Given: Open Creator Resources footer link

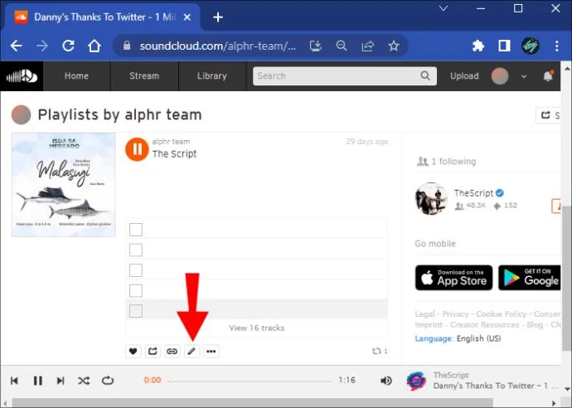Looking at the screenshot, I should pos(484,324).
